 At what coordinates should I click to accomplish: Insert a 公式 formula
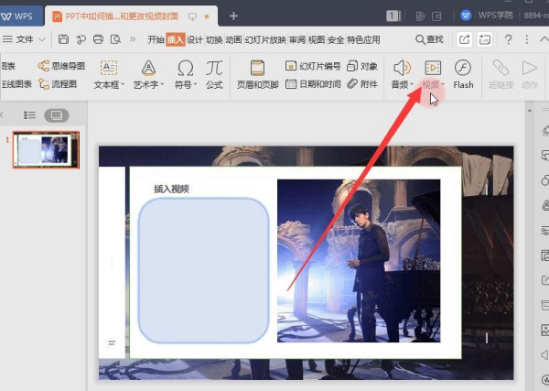point(214,74)
